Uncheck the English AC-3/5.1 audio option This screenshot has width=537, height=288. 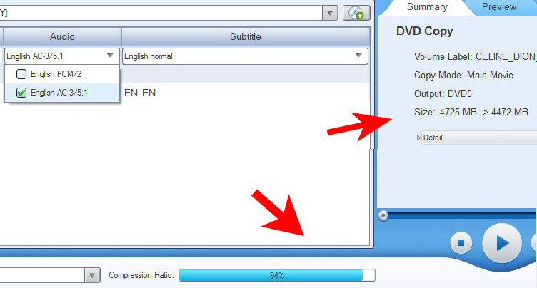[x=21, y=93]
